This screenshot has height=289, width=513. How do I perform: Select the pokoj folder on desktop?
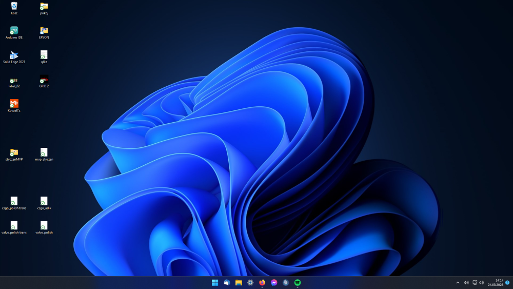[44, 8]
